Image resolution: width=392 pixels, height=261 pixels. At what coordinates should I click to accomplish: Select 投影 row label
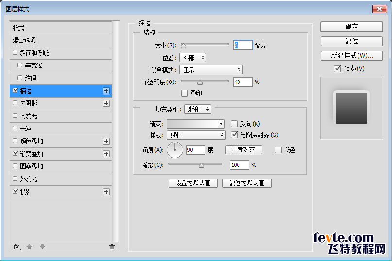26,192
